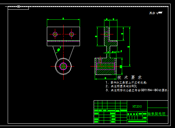This screenshot has height=128, width=175.
Task: Select the HT200 material cell
Action: (137, 107)
